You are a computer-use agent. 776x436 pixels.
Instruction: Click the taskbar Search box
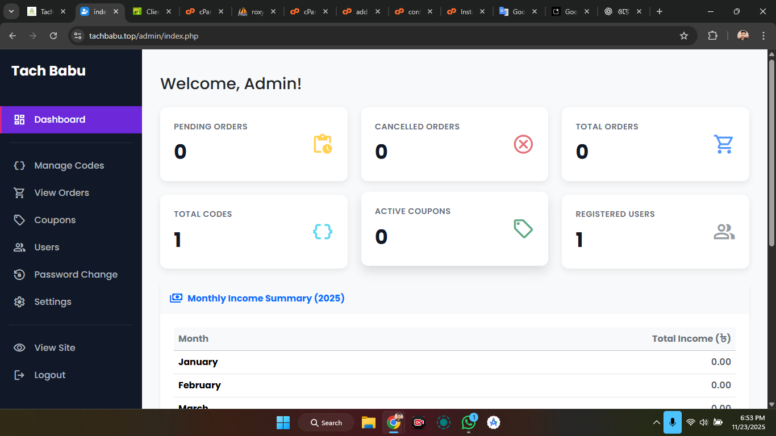pos(326,422)
